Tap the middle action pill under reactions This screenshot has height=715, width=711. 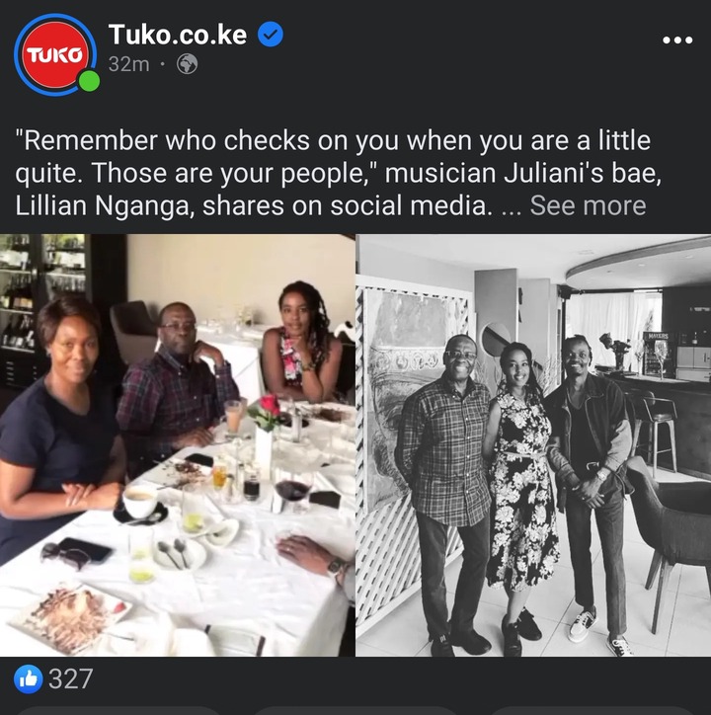pyautogui.click(x=355, y=711)
